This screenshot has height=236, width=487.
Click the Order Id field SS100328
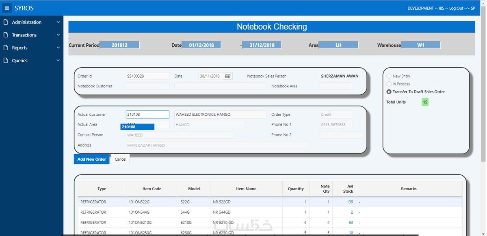tap(147, 76)
